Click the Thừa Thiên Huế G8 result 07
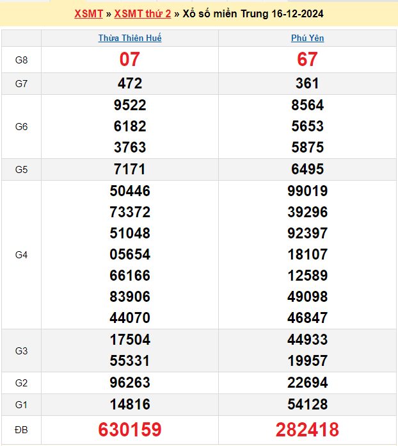398x446 pixels. (129, 60)
